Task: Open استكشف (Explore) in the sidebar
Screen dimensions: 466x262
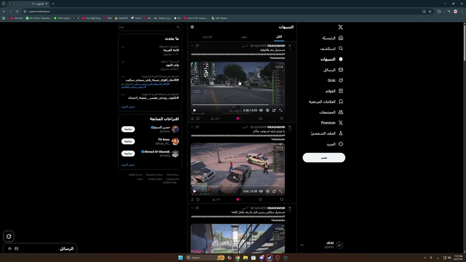Action: pos(332,48)
